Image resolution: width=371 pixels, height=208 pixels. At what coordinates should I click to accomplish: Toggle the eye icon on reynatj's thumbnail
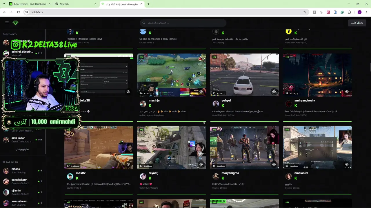click(x=201, y=164)
